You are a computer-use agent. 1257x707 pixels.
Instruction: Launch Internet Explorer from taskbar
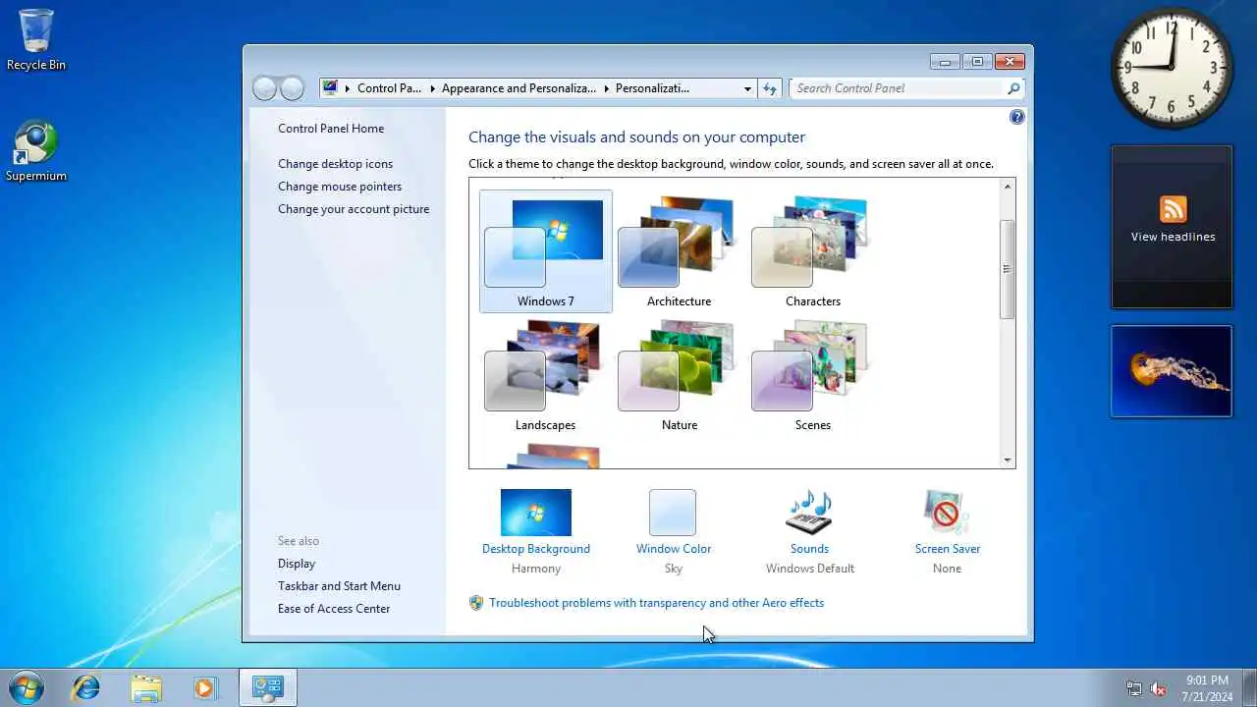(86, 687)
